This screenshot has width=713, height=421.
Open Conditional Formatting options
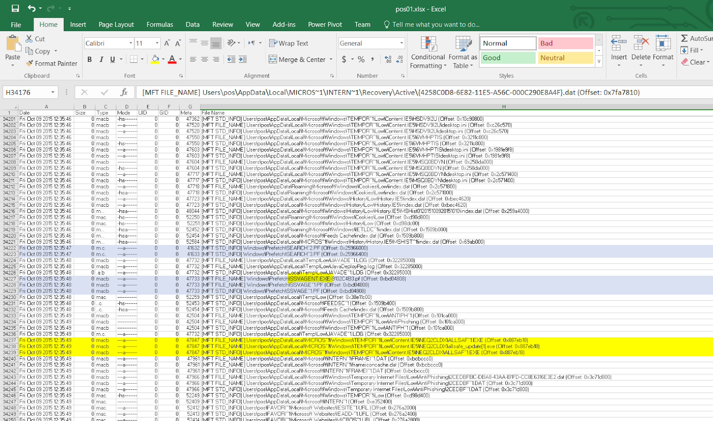point(427,53)
